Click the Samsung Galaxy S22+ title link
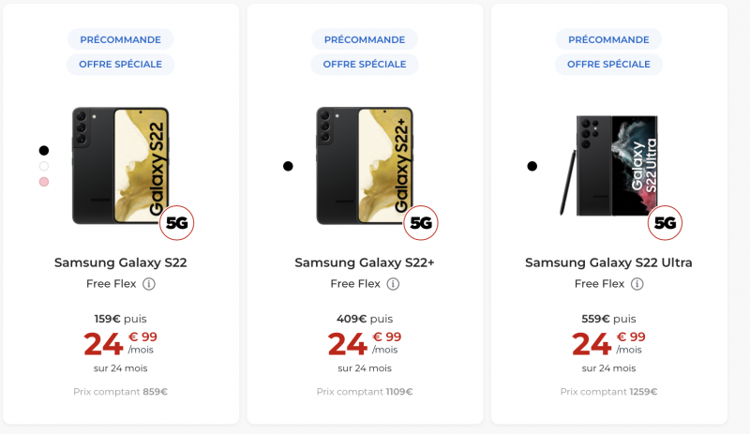Viewport: 750px width, 434px height. pyautogui.click(x=365, y=262)
